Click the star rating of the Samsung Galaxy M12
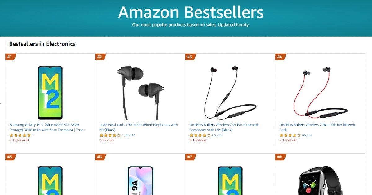 20,135
